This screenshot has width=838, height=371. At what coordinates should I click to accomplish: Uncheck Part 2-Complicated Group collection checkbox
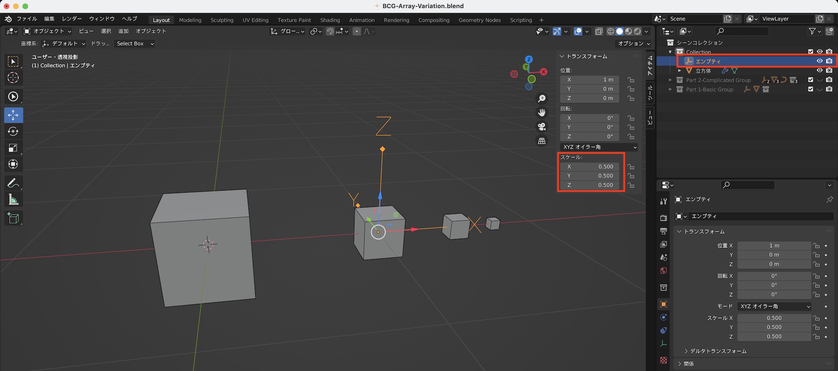811,80
